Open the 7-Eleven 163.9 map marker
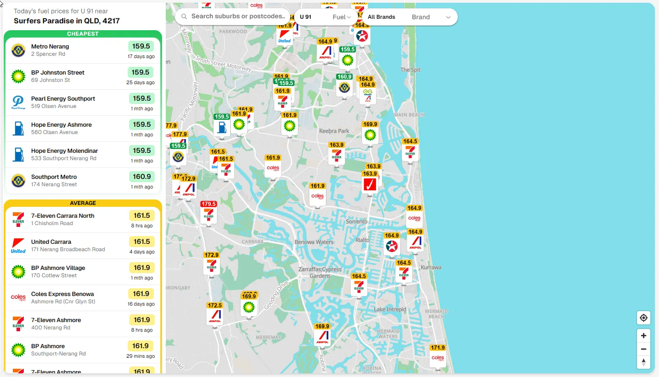This screenshot has width=659, height=377. pyautogui.click(x=337, y=154)
